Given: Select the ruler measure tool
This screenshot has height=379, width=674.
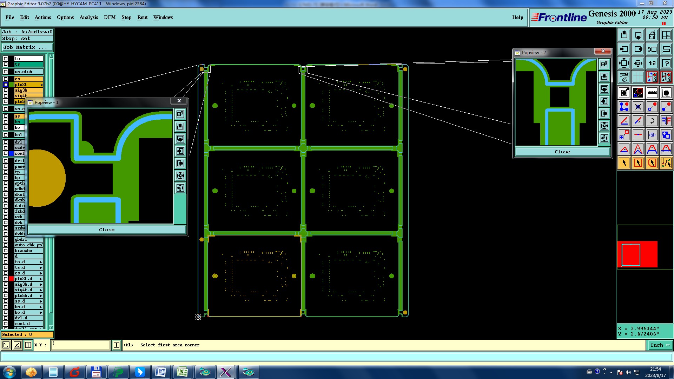Looking at the screenshot, I should coord(652,93).
